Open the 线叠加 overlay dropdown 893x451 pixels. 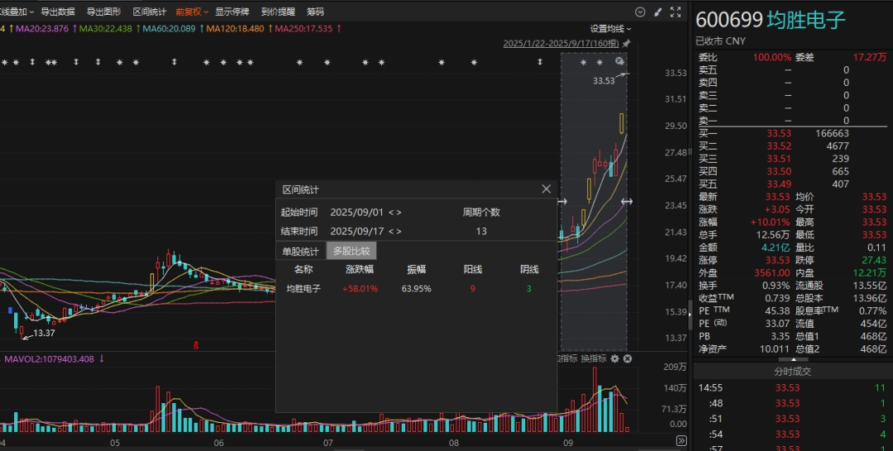[x=17, y=12]
